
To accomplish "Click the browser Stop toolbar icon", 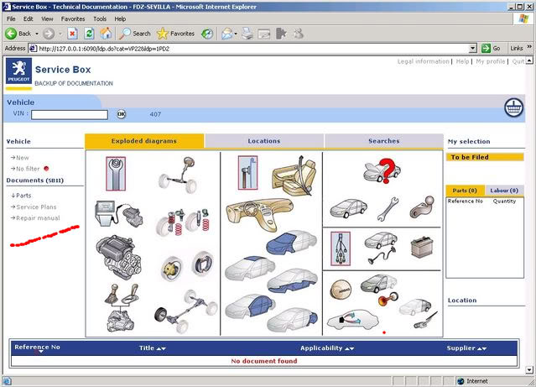I will (72, 34).
